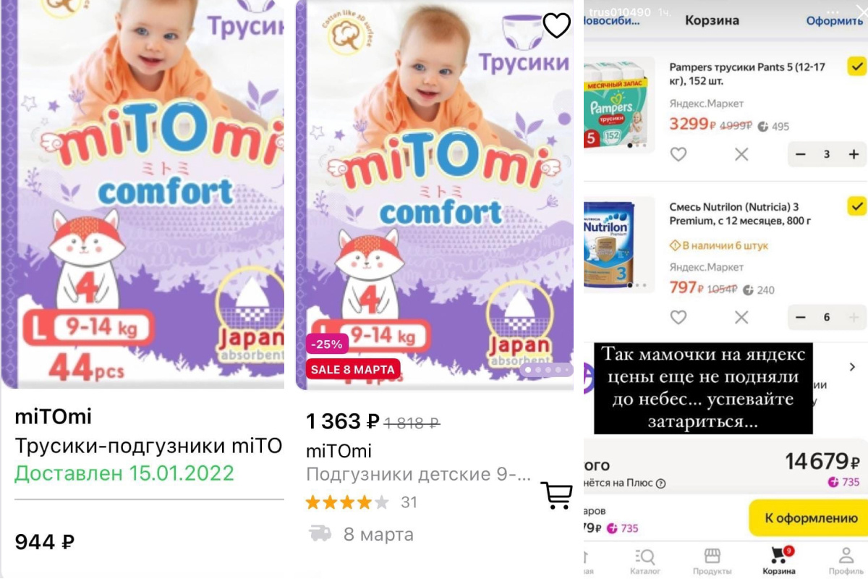The height and width of the screenshot is (579, 868).
Task: Favorite the Nutrilon formula with heart icon
Action: tap(678, 317)
